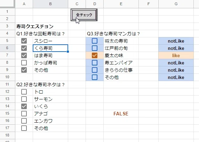Viewport: 199px width, 142px height.
Task: Select column C header
Action: pos(77,4)
